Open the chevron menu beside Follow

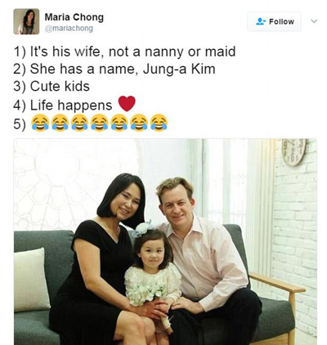(x=314, y=21)
